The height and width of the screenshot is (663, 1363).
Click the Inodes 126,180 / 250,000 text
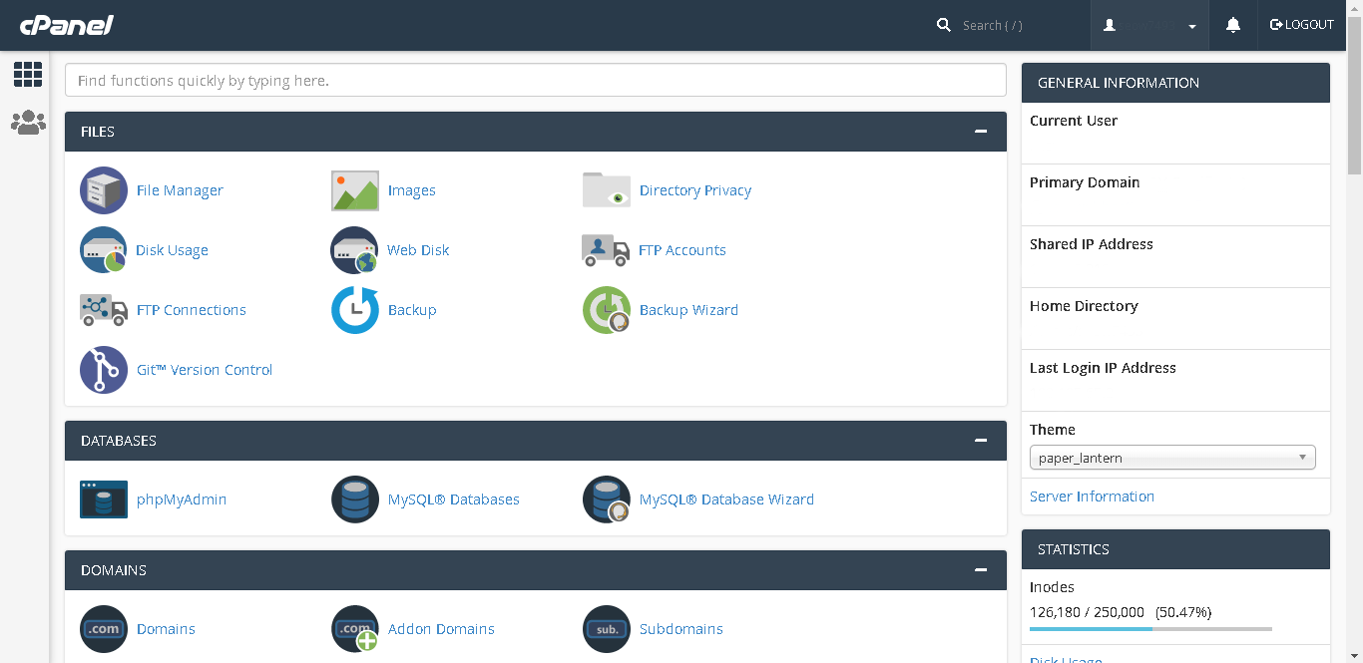[x=1121, y=612]
